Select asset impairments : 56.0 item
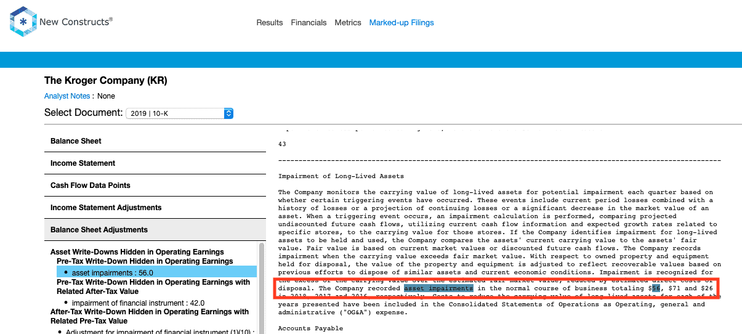This screenshot has width=742, height=334. click(x=156, y=272)
